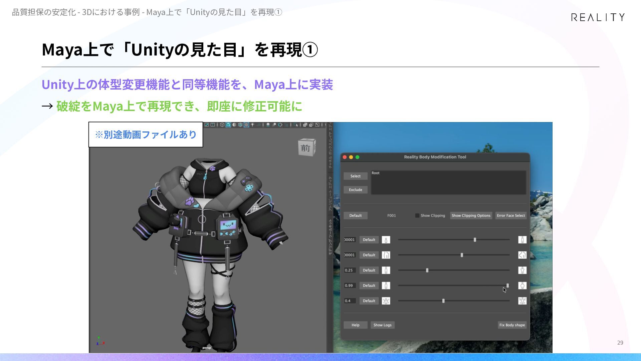Click the Select button in Body Modification Tool
The height and width of the screenshot is (361, 641).
click(x=356, y=176)
